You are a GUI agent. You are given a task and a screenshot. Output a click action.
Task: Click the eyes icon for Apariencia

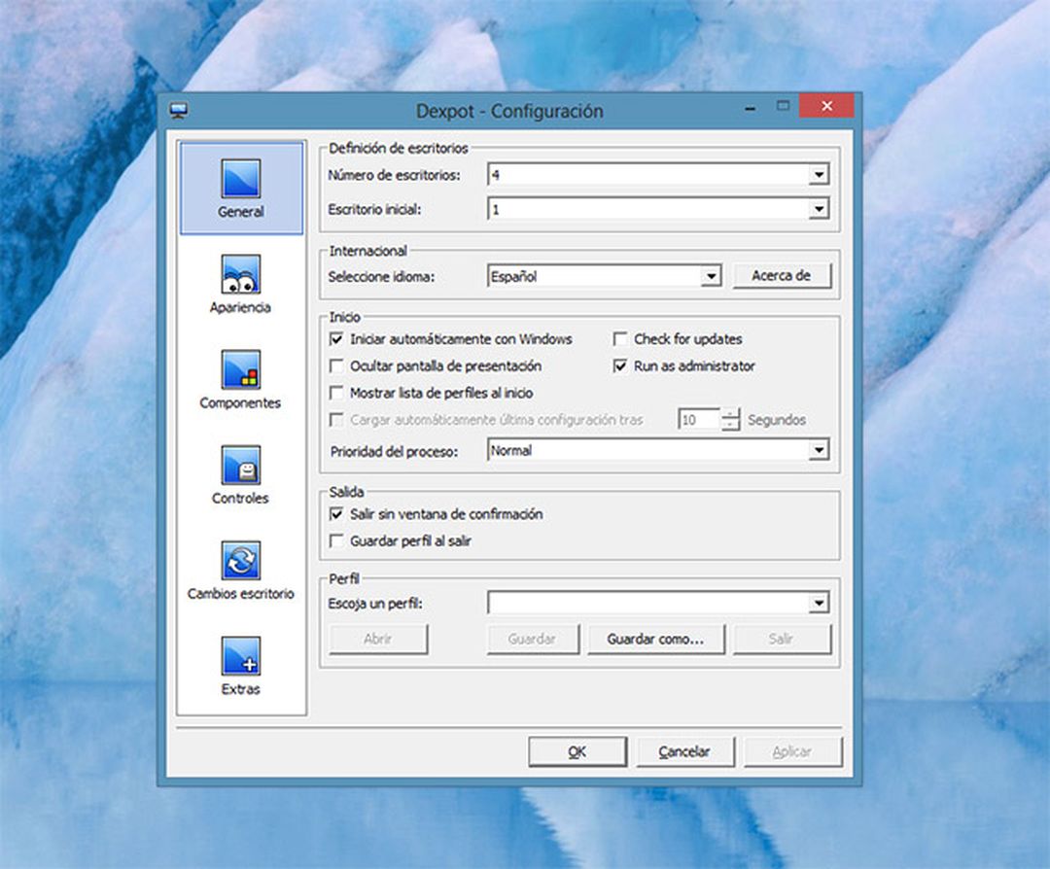pos(239,273)
